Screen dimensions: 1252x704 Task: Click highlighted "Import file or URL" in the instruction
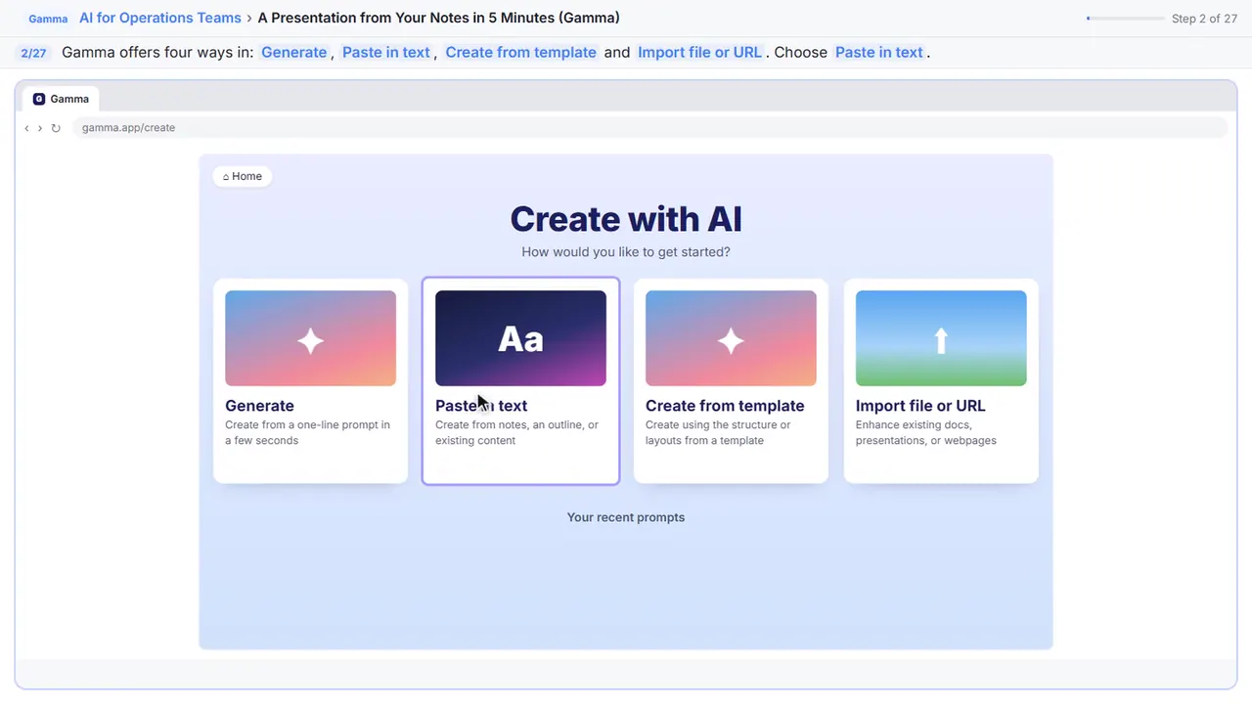coord(699,52)
